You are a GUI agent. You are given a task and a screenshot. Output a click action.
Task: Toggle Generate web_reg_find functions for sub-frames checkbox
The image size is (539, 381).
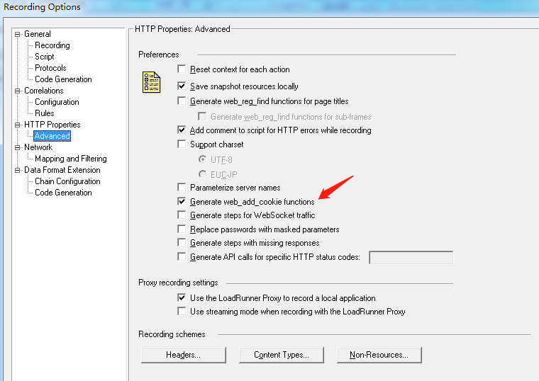point(202,116)
